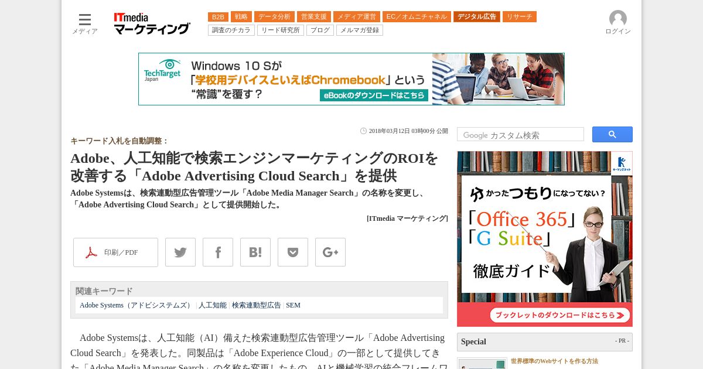Click ブックレットのダウンロードはこちら button
Screen dimensions: 703x369
560,315
